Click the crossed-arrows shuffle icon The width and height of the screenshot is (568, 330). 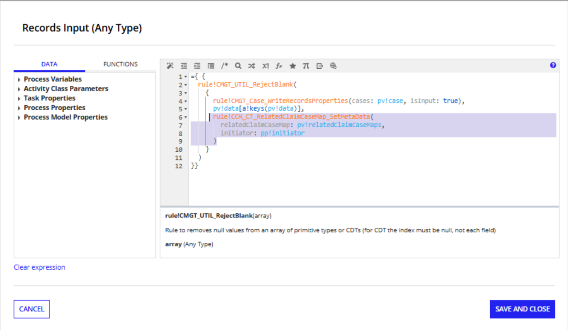252,66
